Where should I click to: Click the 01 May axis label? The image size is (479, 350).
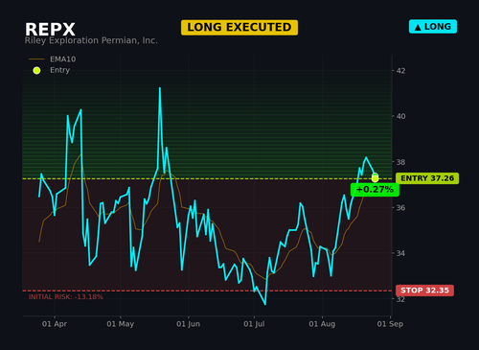click(x=121, y=324)
